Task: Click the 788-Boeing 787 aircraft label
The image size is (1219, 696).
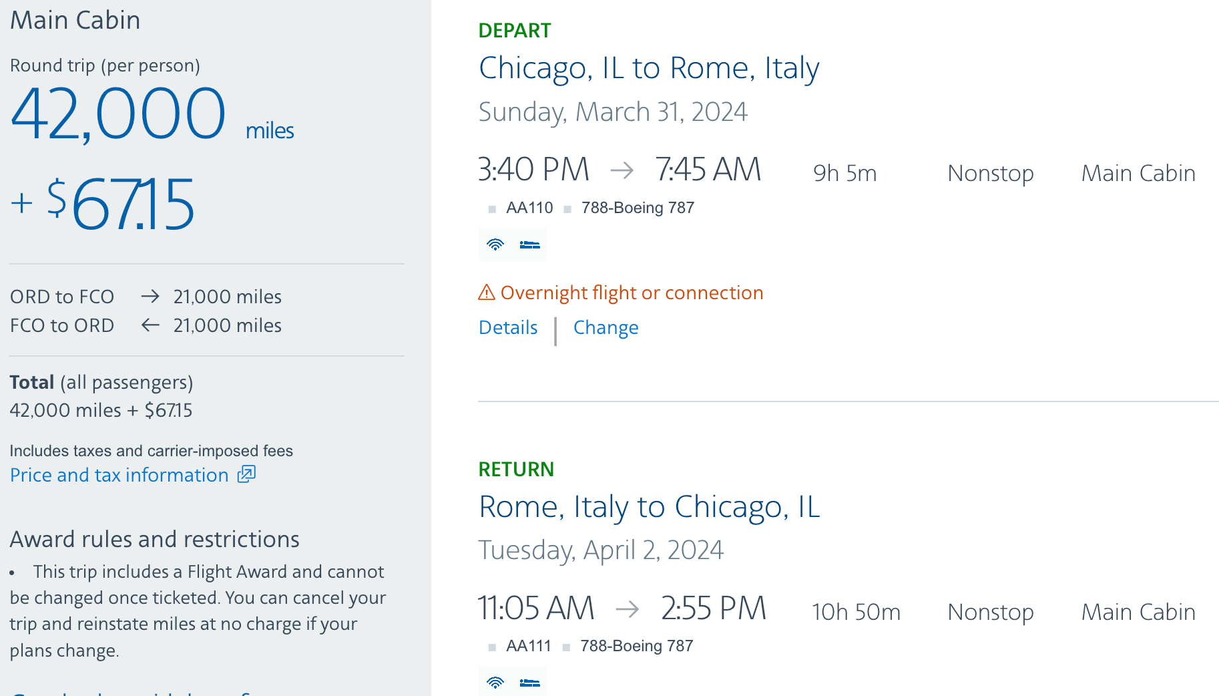Action: [x=636, y=208]
